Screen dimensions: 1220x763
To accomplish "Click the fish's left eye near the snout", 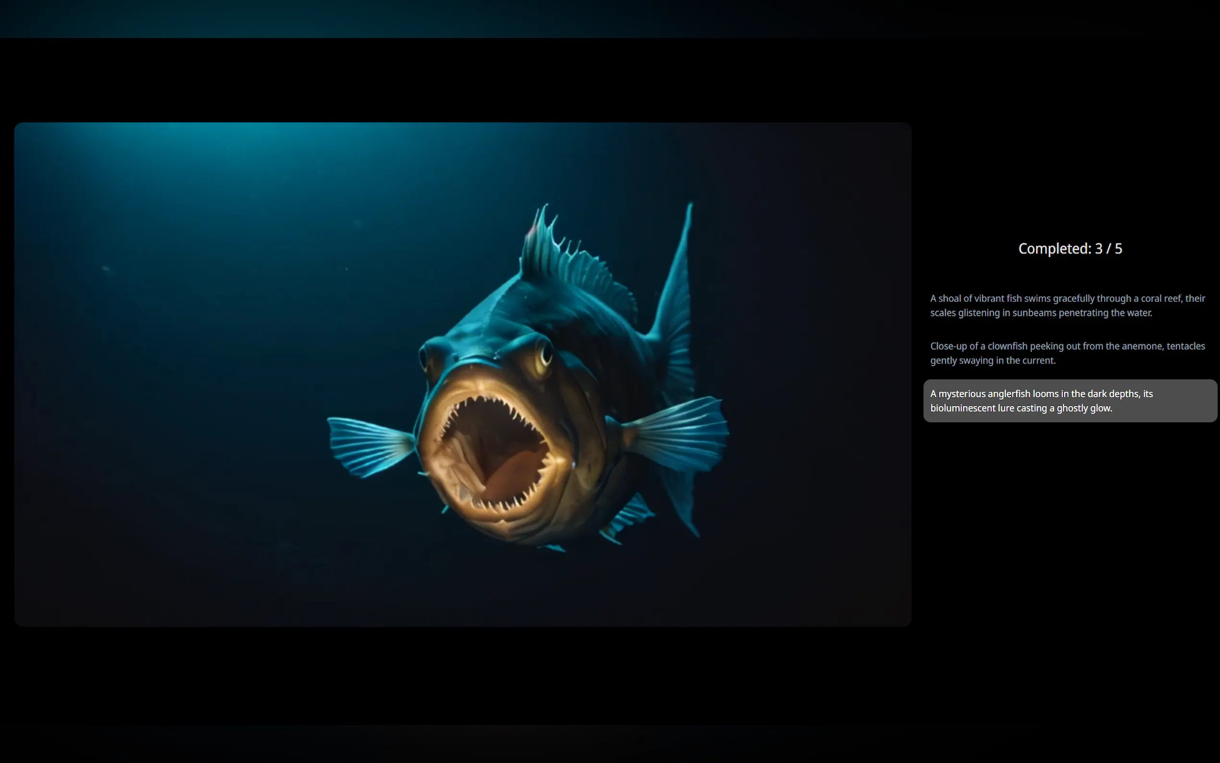I will (x=425, y=357).
